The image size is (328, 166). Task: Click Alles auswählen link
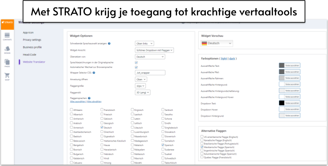tap(78, 102)
